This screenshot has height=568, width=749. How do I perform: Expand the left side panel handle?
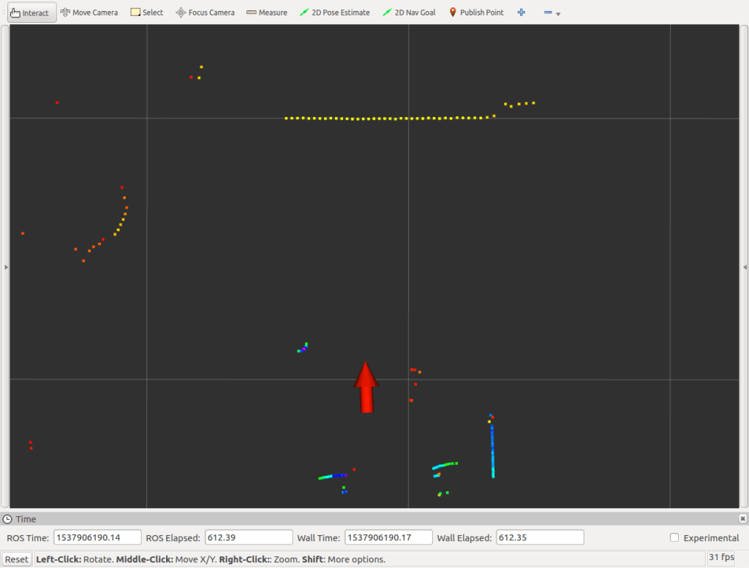point(6,267)
